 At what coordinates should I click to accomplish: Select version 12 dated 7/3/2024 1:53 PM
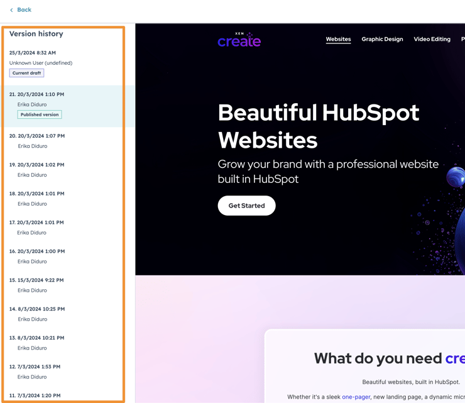tap(35, 367)
